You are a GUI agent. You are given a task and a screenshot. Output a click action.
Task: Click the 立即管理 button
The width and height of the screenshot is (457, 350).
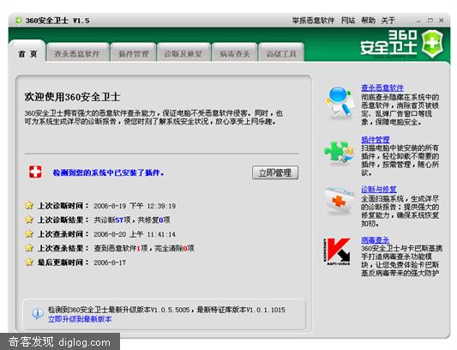click(275, 172)
